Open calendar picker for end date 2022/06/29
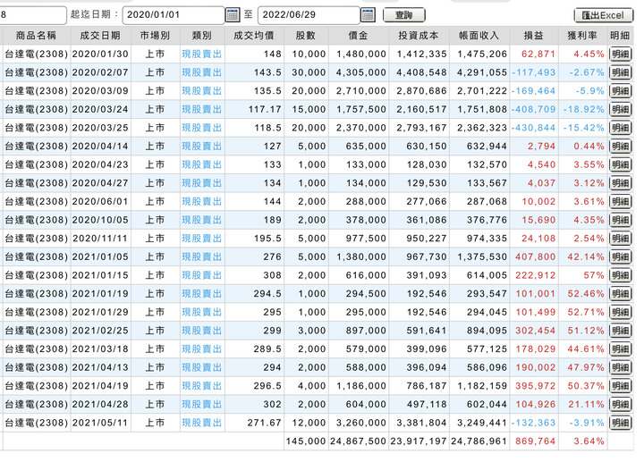Viewport: 644px width, 462px height. pos(368,15)
